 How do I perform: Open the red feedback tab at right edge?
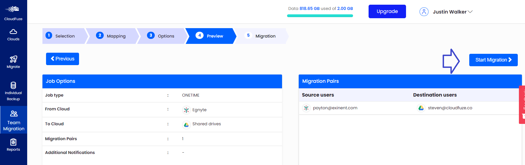point(522,105)
